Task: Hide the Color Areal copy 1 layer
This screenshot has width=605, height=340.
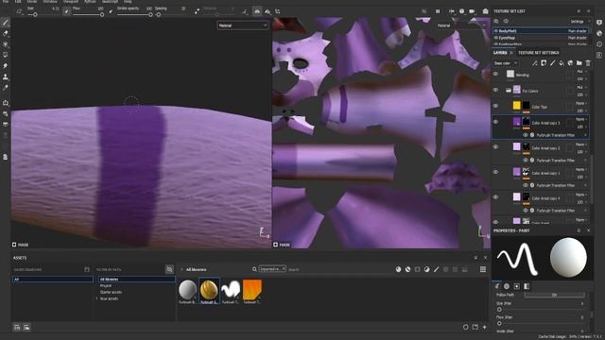Action: click(x=495, y=172)
